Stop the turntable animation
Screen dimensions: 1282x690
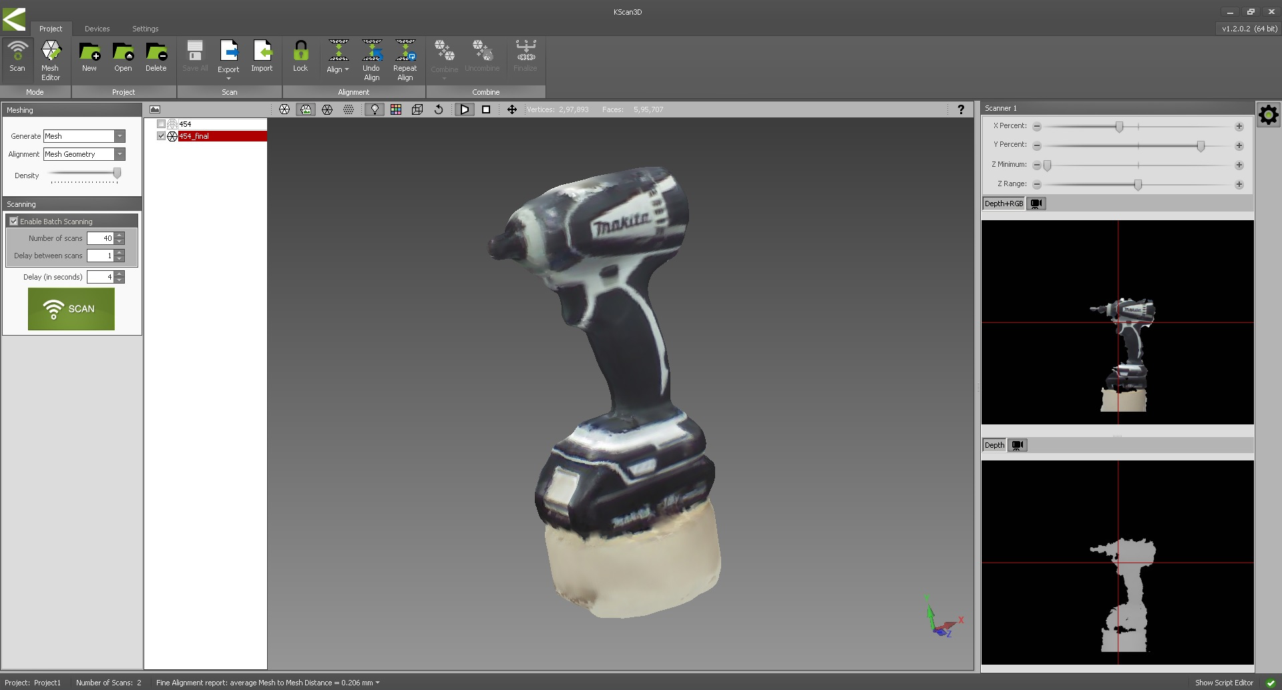point(486,109)
